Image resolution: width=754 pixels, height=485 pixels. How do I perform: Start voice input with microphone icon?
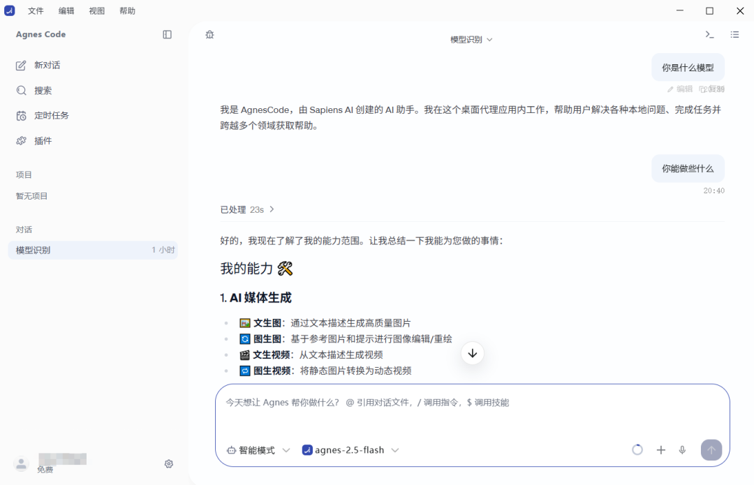click(x=682, y=450)
